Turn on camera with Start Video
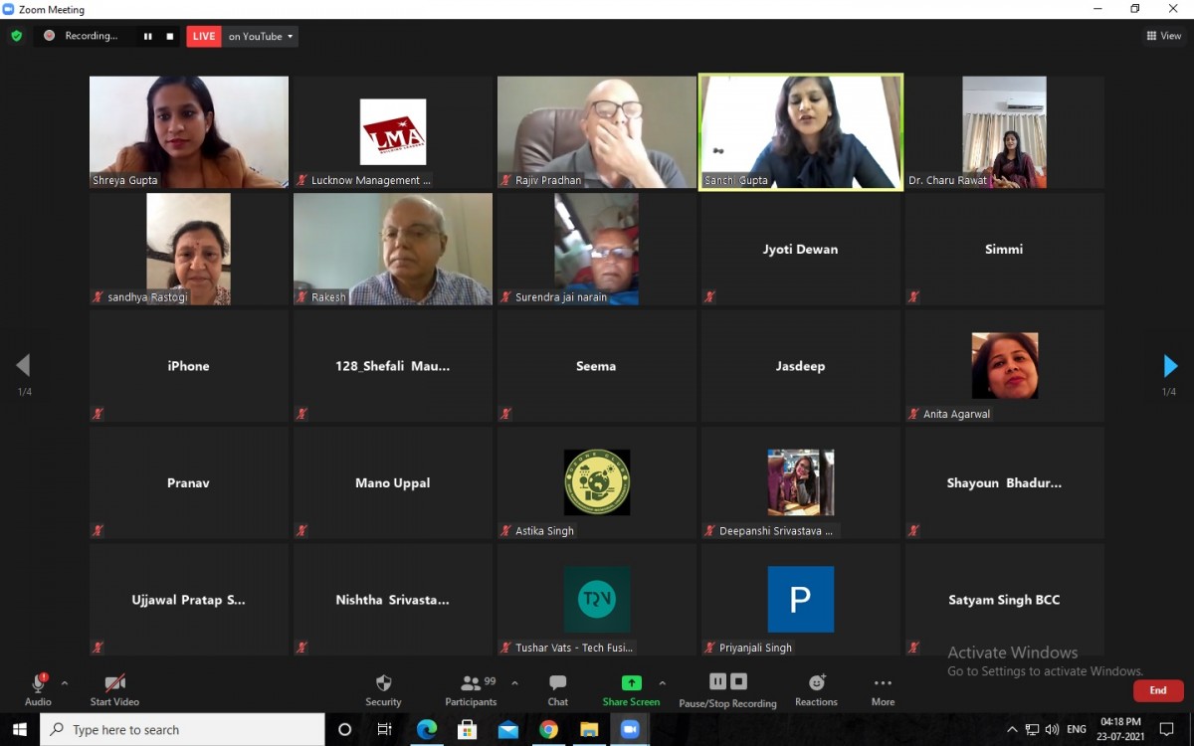This screenshot has height=746, width=1194. click(114, 689)
